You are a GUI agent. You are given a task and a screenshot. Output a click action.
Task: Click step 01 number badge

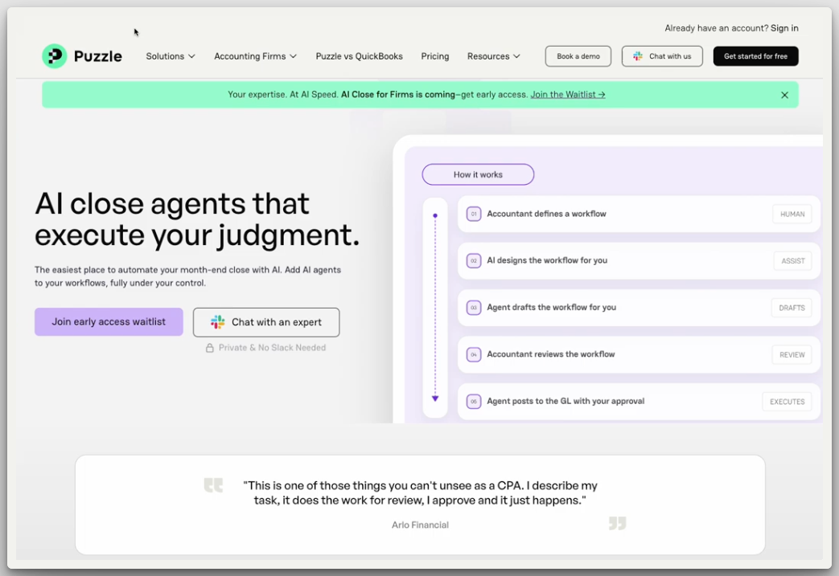[474, 214]
